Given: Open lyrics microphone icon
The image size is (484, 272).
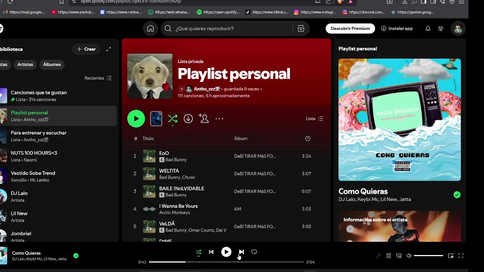Looking at the screenshot, I should (x=379, y=256).
